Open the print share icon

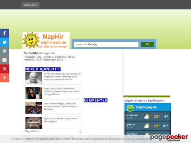tap(4, 51)
